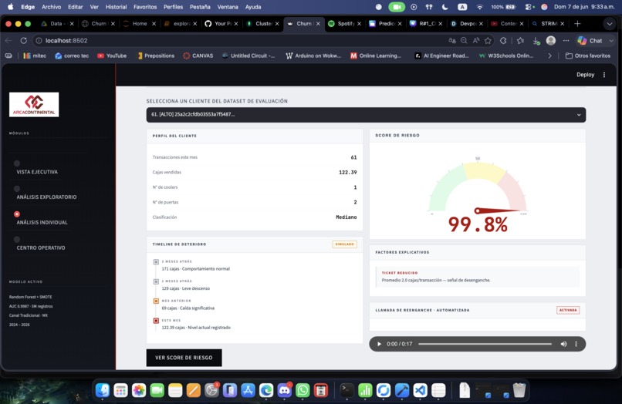Open the favorites list icon
Screen dimensions: 622x404
520,40
